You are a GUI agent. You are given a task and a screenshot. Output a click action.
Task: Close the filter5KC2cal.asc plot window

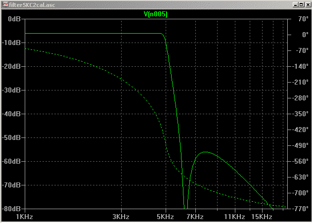[307, 4]
